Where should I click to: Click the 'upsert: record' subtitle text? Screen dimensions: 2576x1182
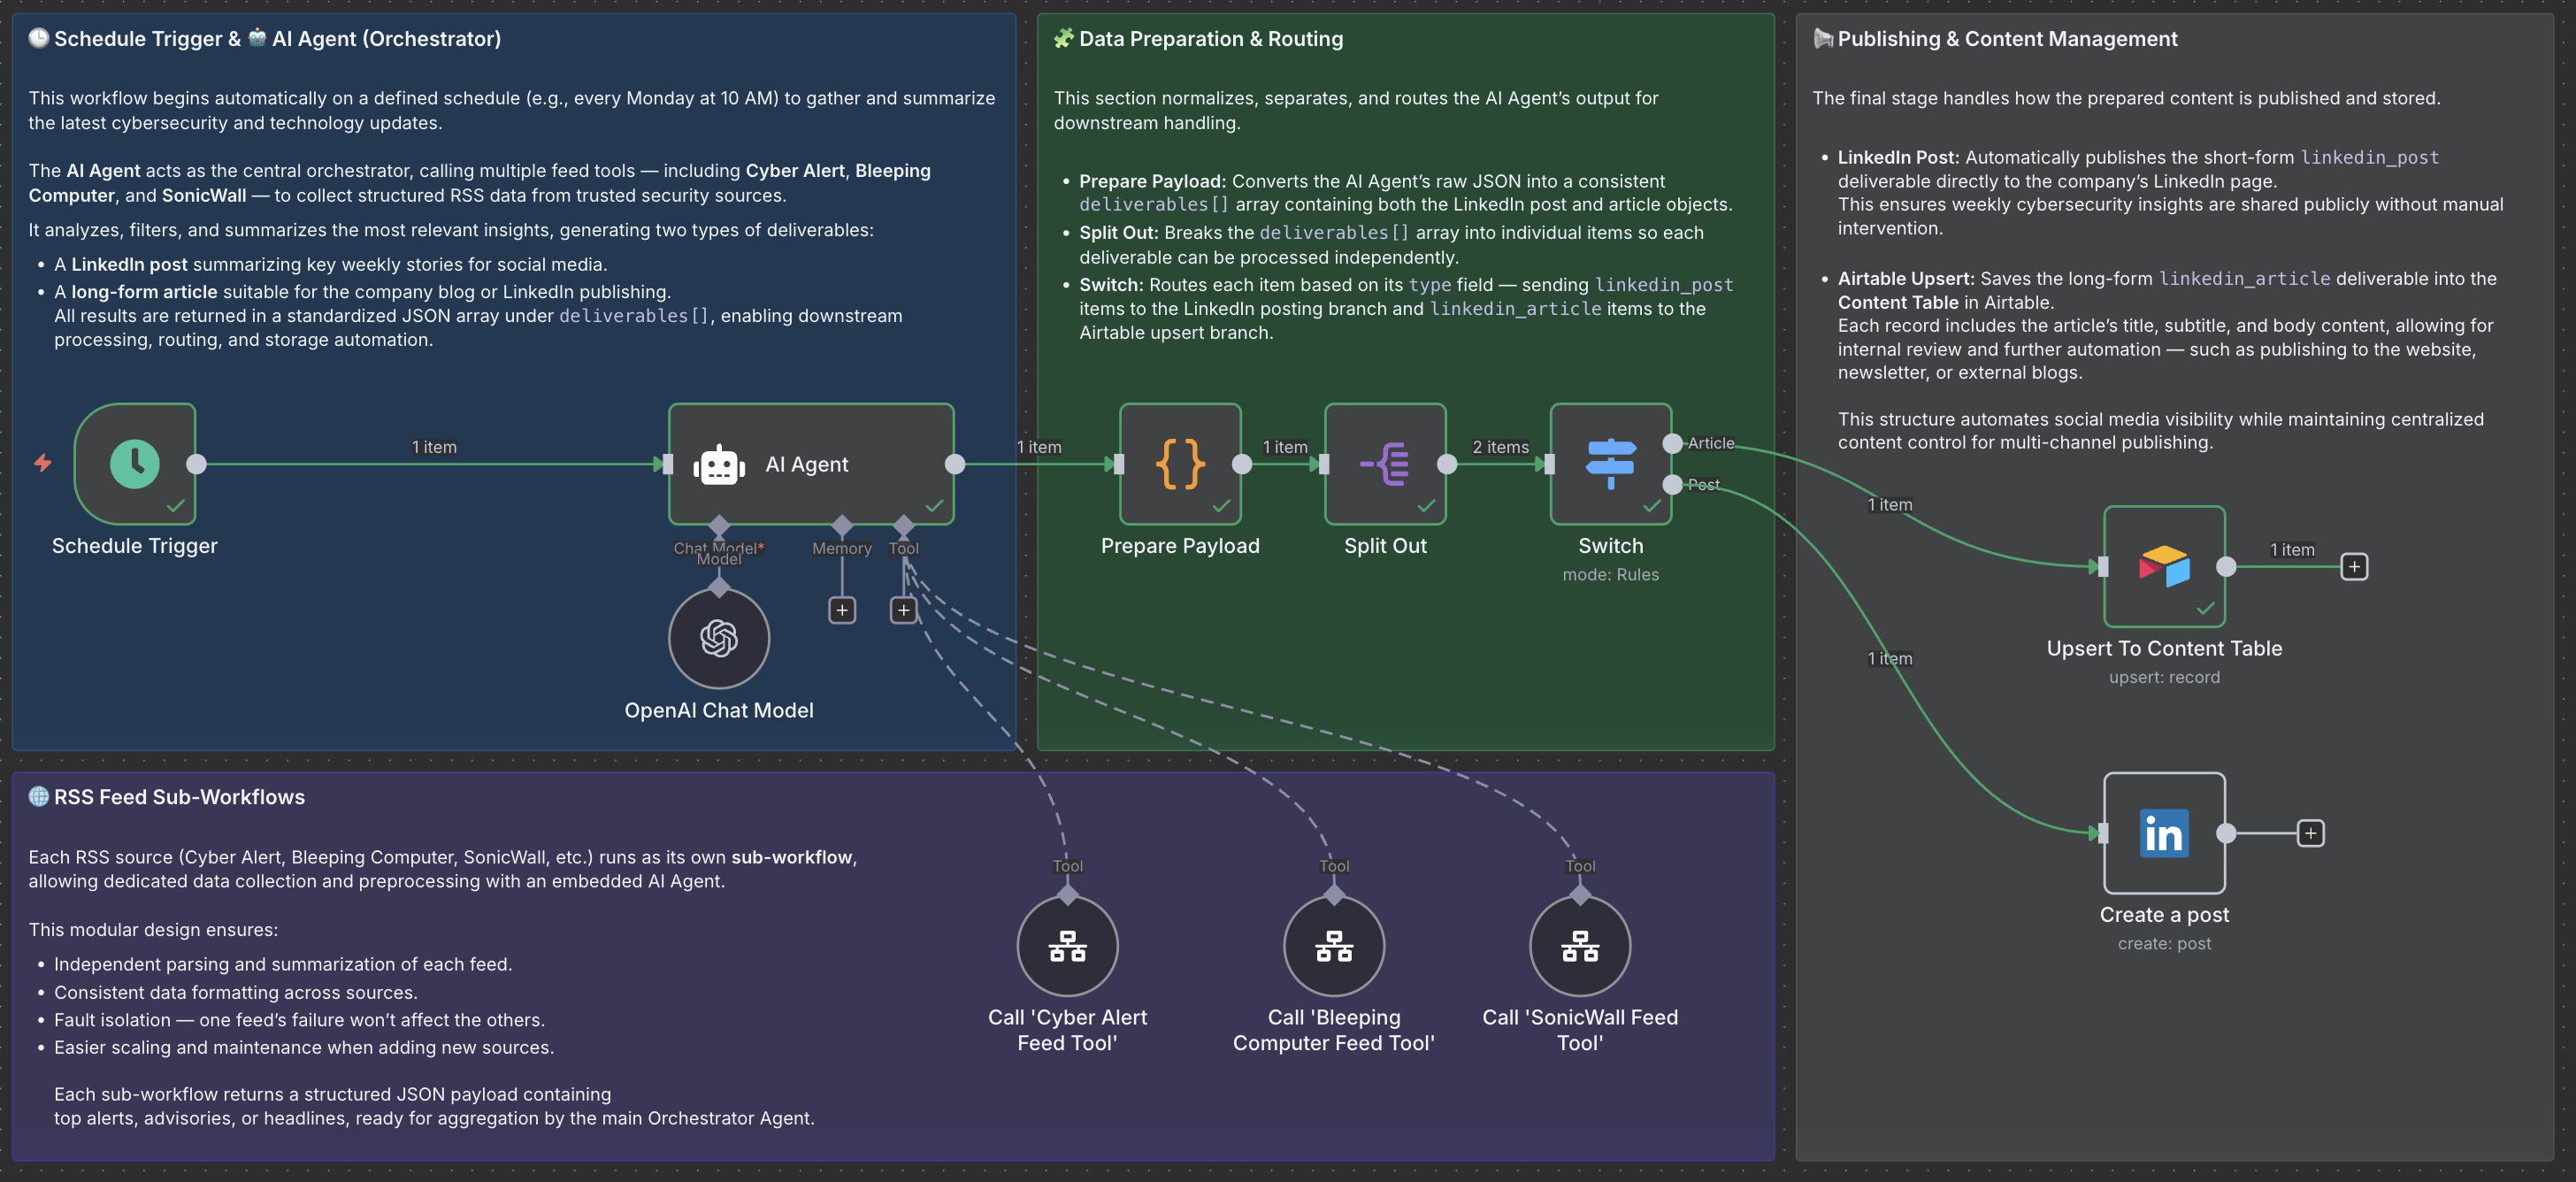click(2164, 677)
